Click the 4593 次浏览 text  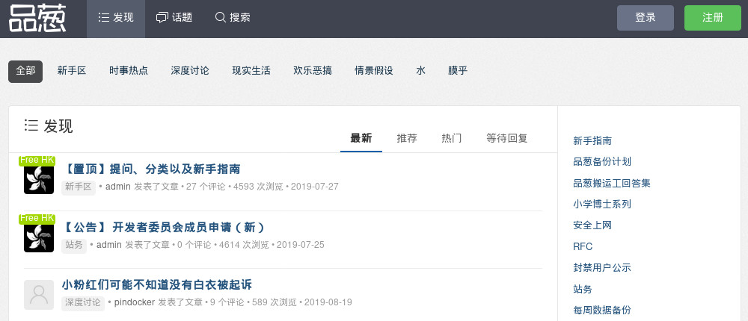258,187
